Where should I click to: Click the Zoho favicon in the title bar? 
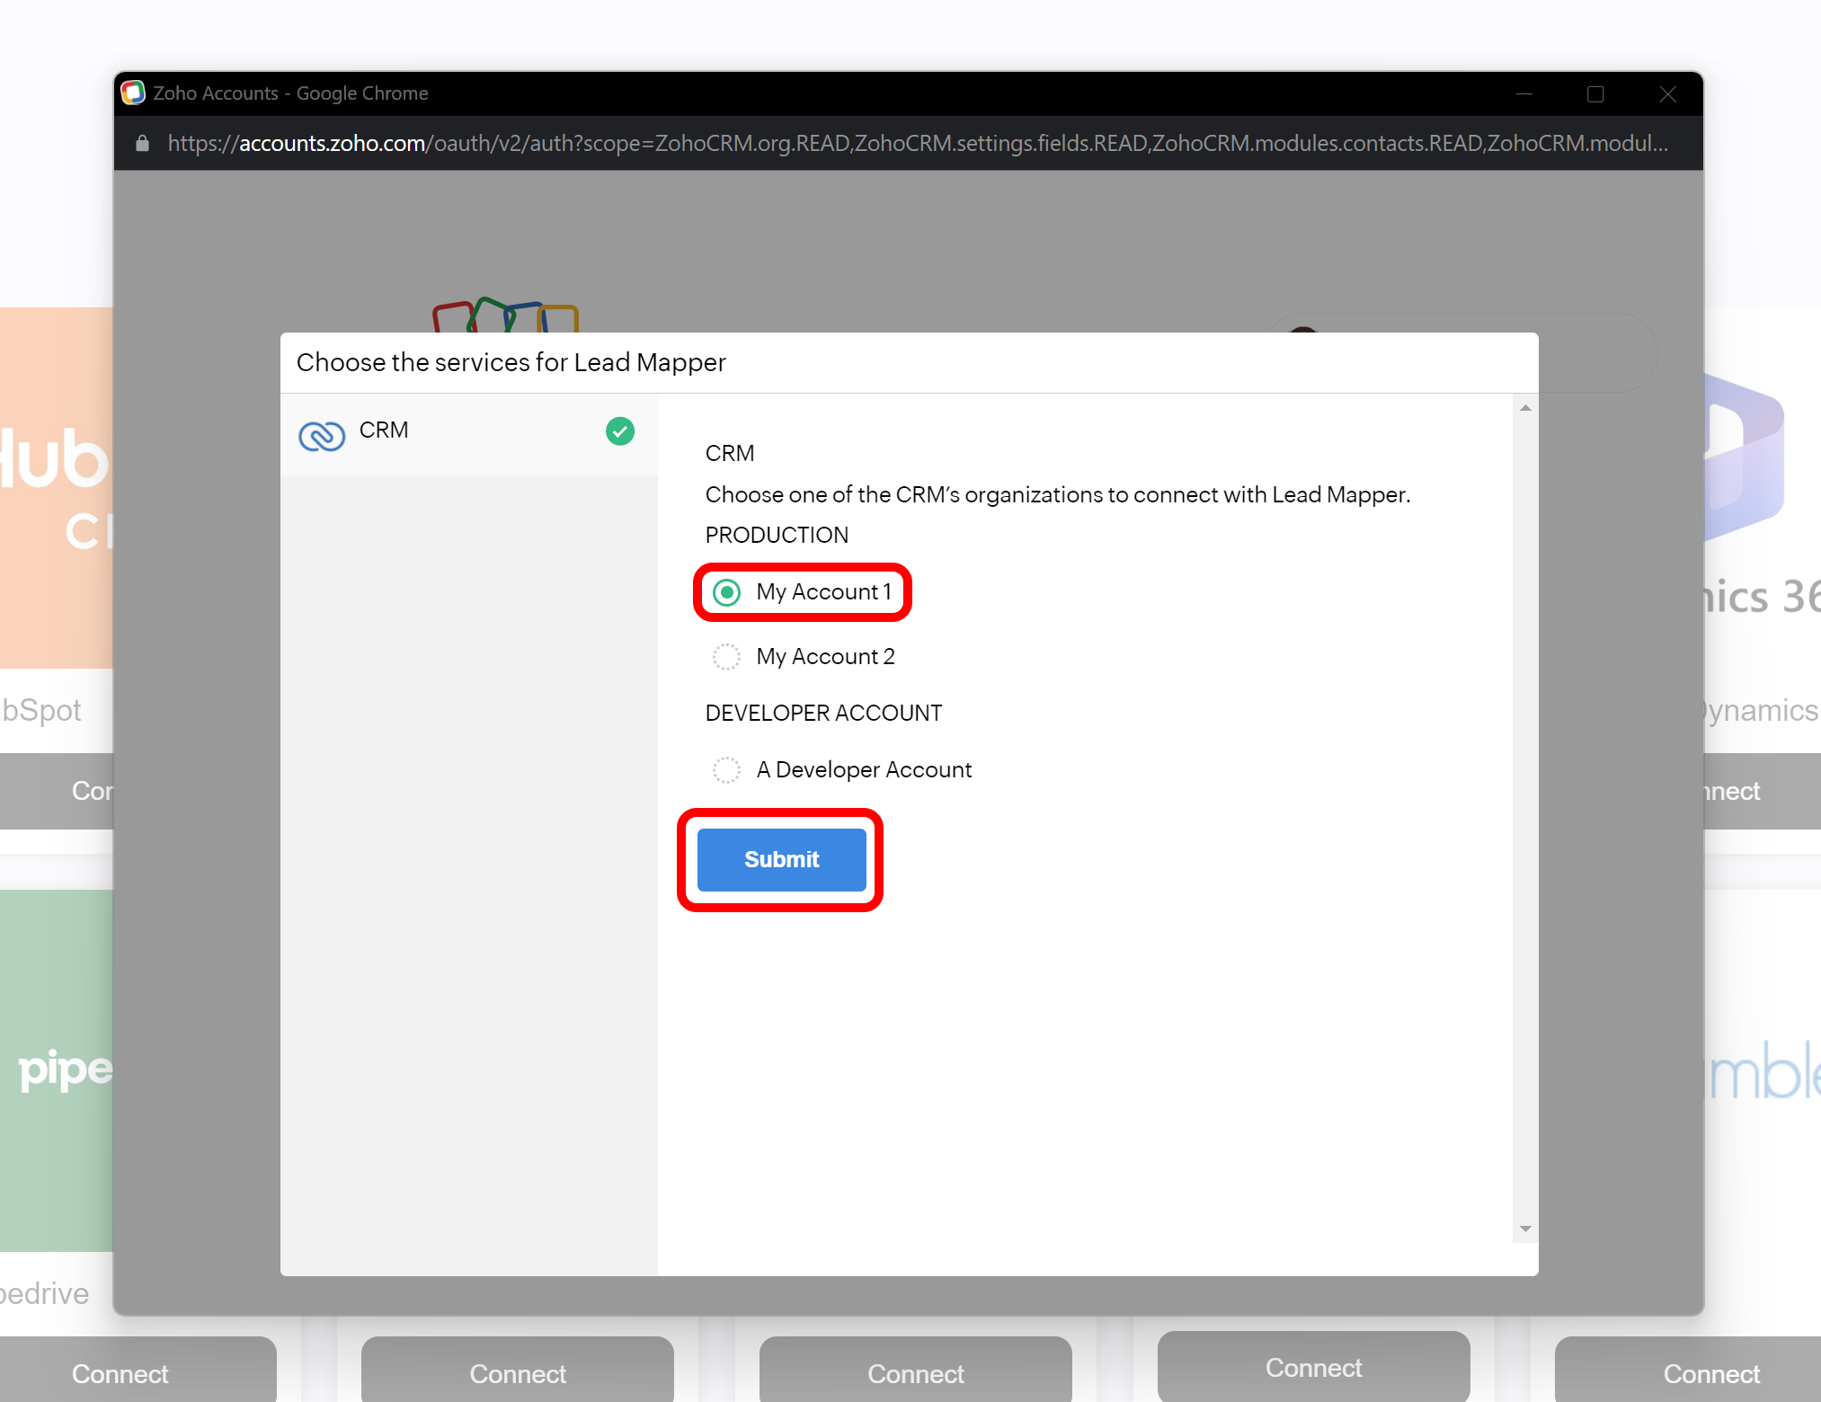[x=133, y=93]
